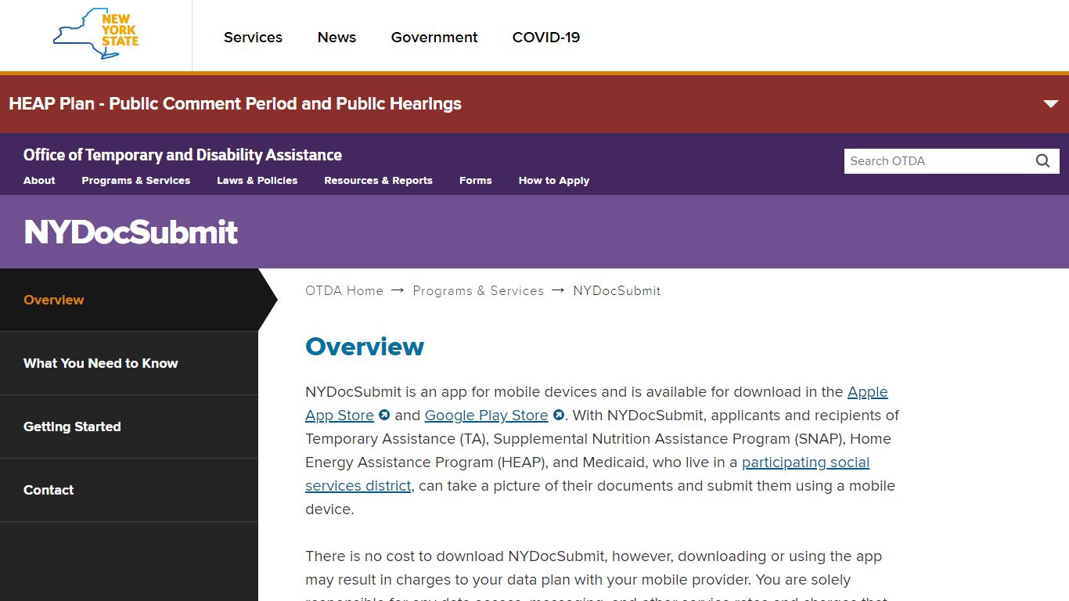Viewport: 1069px width, 601px height.
Task: Click the Overview heading
Action: (x=365, y=346)
